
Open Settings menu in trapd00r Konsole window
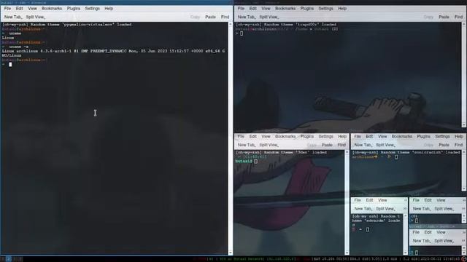[x=326, y=9]
